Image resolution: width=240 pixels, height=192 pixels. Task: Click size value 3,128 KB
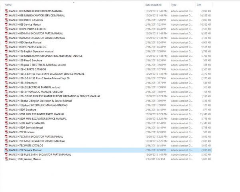(x=206, y=38)
